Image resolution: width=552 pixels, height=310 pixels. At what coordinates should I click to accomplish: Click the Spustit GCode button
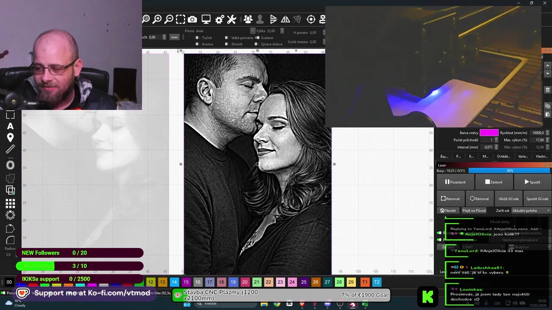coord(537,199)
